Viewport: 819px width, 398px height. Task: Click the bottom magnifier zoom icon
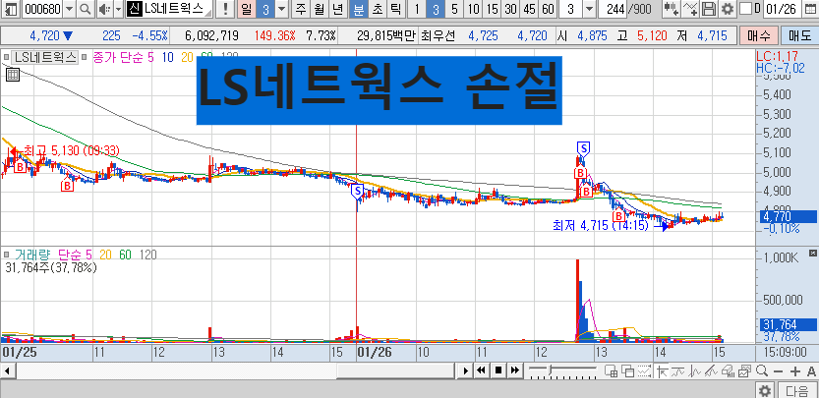click(x=762, y=371)
